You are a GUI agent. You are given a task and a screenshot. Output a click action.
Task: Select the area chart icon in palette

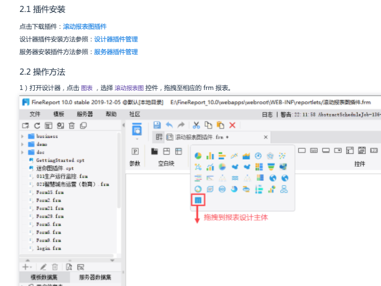[246, 155]
